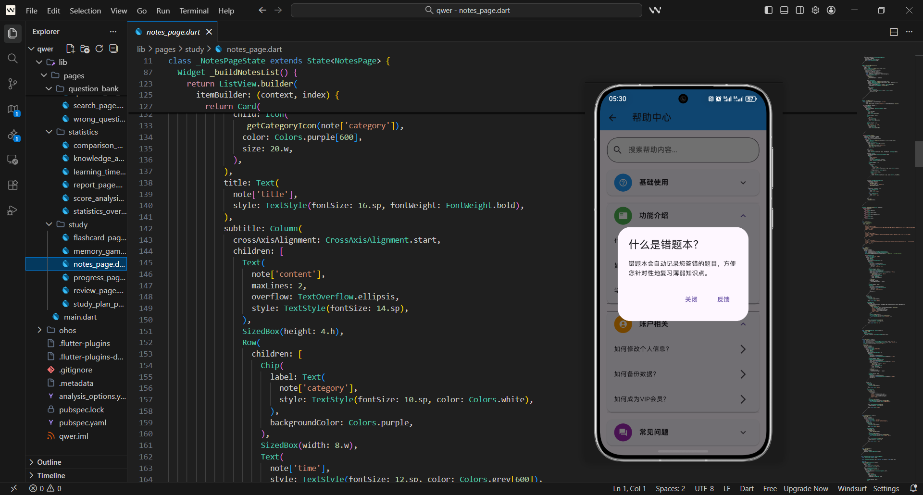Collapse the study folder

pyautogui.click(x=49, y=224)
